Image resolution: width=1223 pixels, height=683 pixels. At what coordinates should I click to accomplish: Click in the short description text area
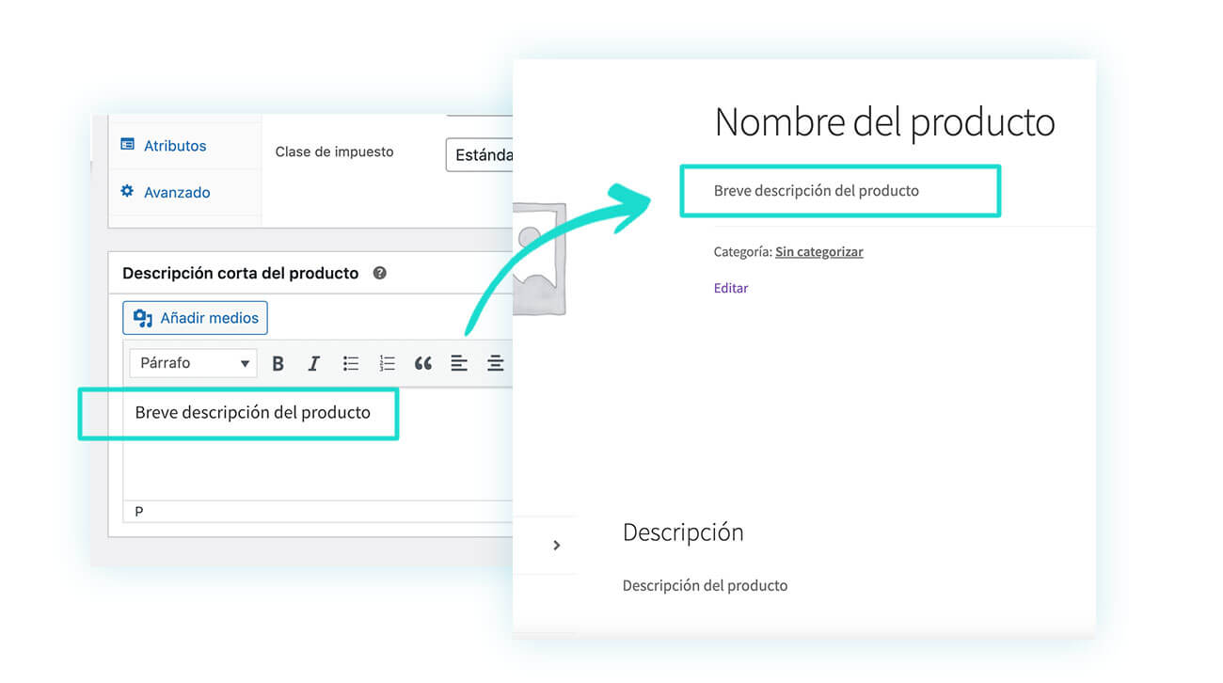click(318, 443)
